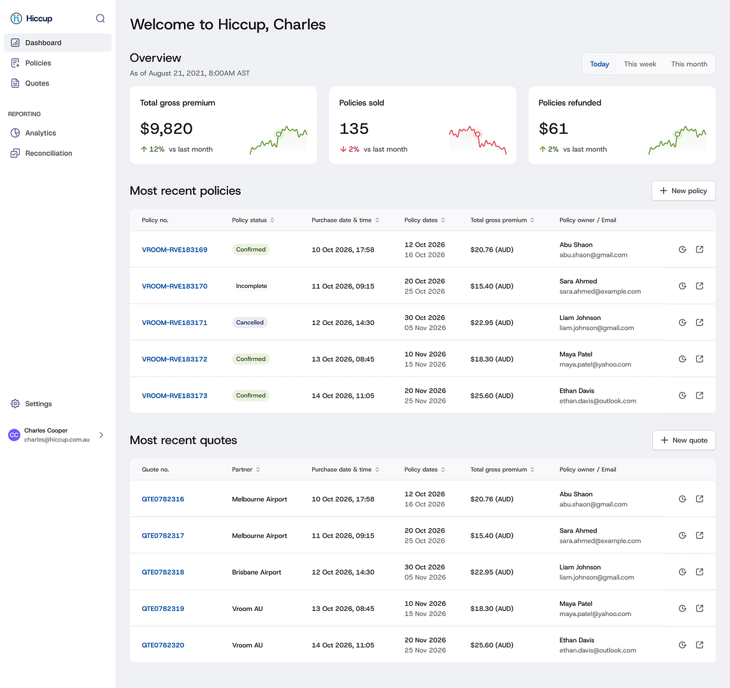The height and width of the screenshot is (688, 730).
Task: Click the New policy button
Action: 683,190
